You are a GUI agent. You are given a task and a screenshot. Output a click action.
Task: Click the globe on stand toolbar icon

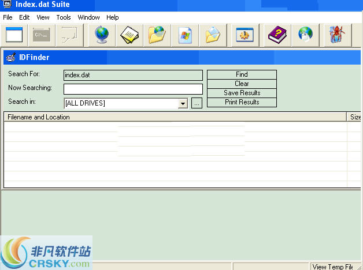[102, 35]
